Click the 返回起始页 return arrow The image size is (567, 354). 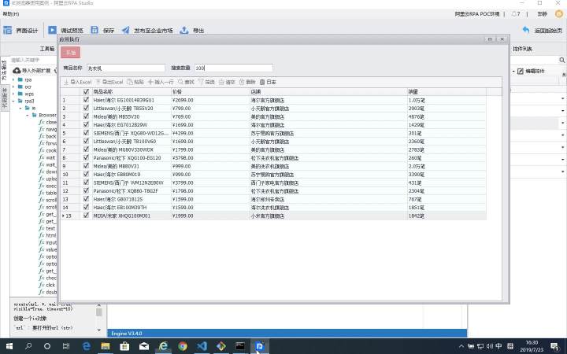point(526,31)
